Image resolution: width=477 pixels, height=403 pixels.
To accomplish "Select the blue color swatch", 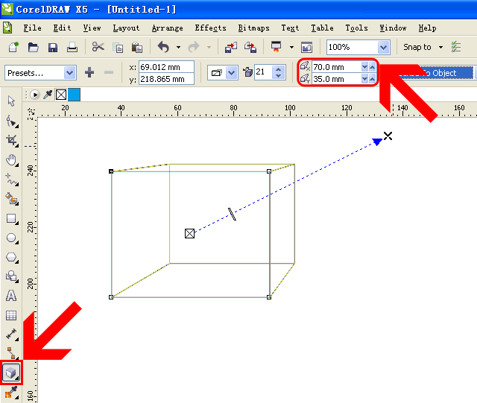I will coord(74,95).
